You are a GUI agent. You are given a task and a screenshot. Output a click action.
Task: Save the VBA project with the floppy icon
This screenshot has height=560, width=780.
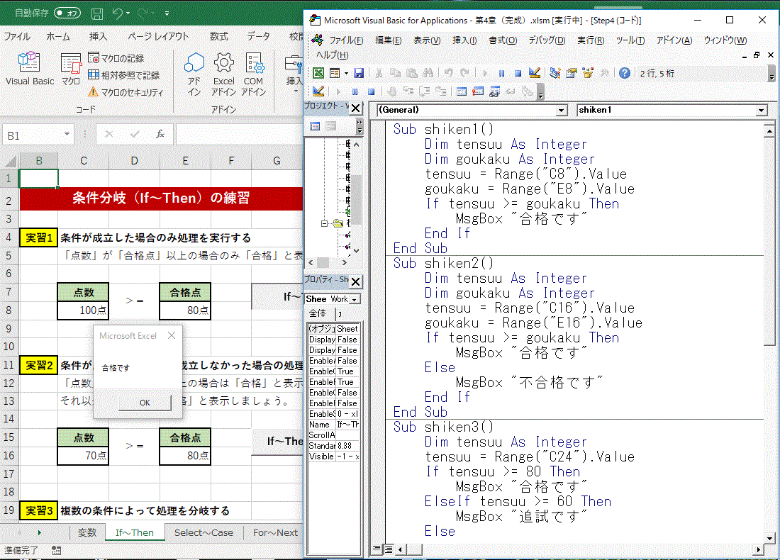tap(359, 73)
